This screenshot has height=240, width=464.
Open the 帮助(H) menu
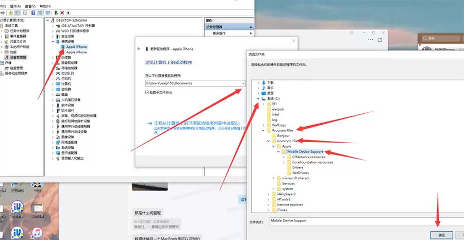click(x=45, y=6)
